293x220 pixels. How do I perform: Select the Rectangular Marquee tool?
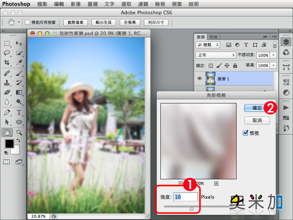tap(7, 44)
